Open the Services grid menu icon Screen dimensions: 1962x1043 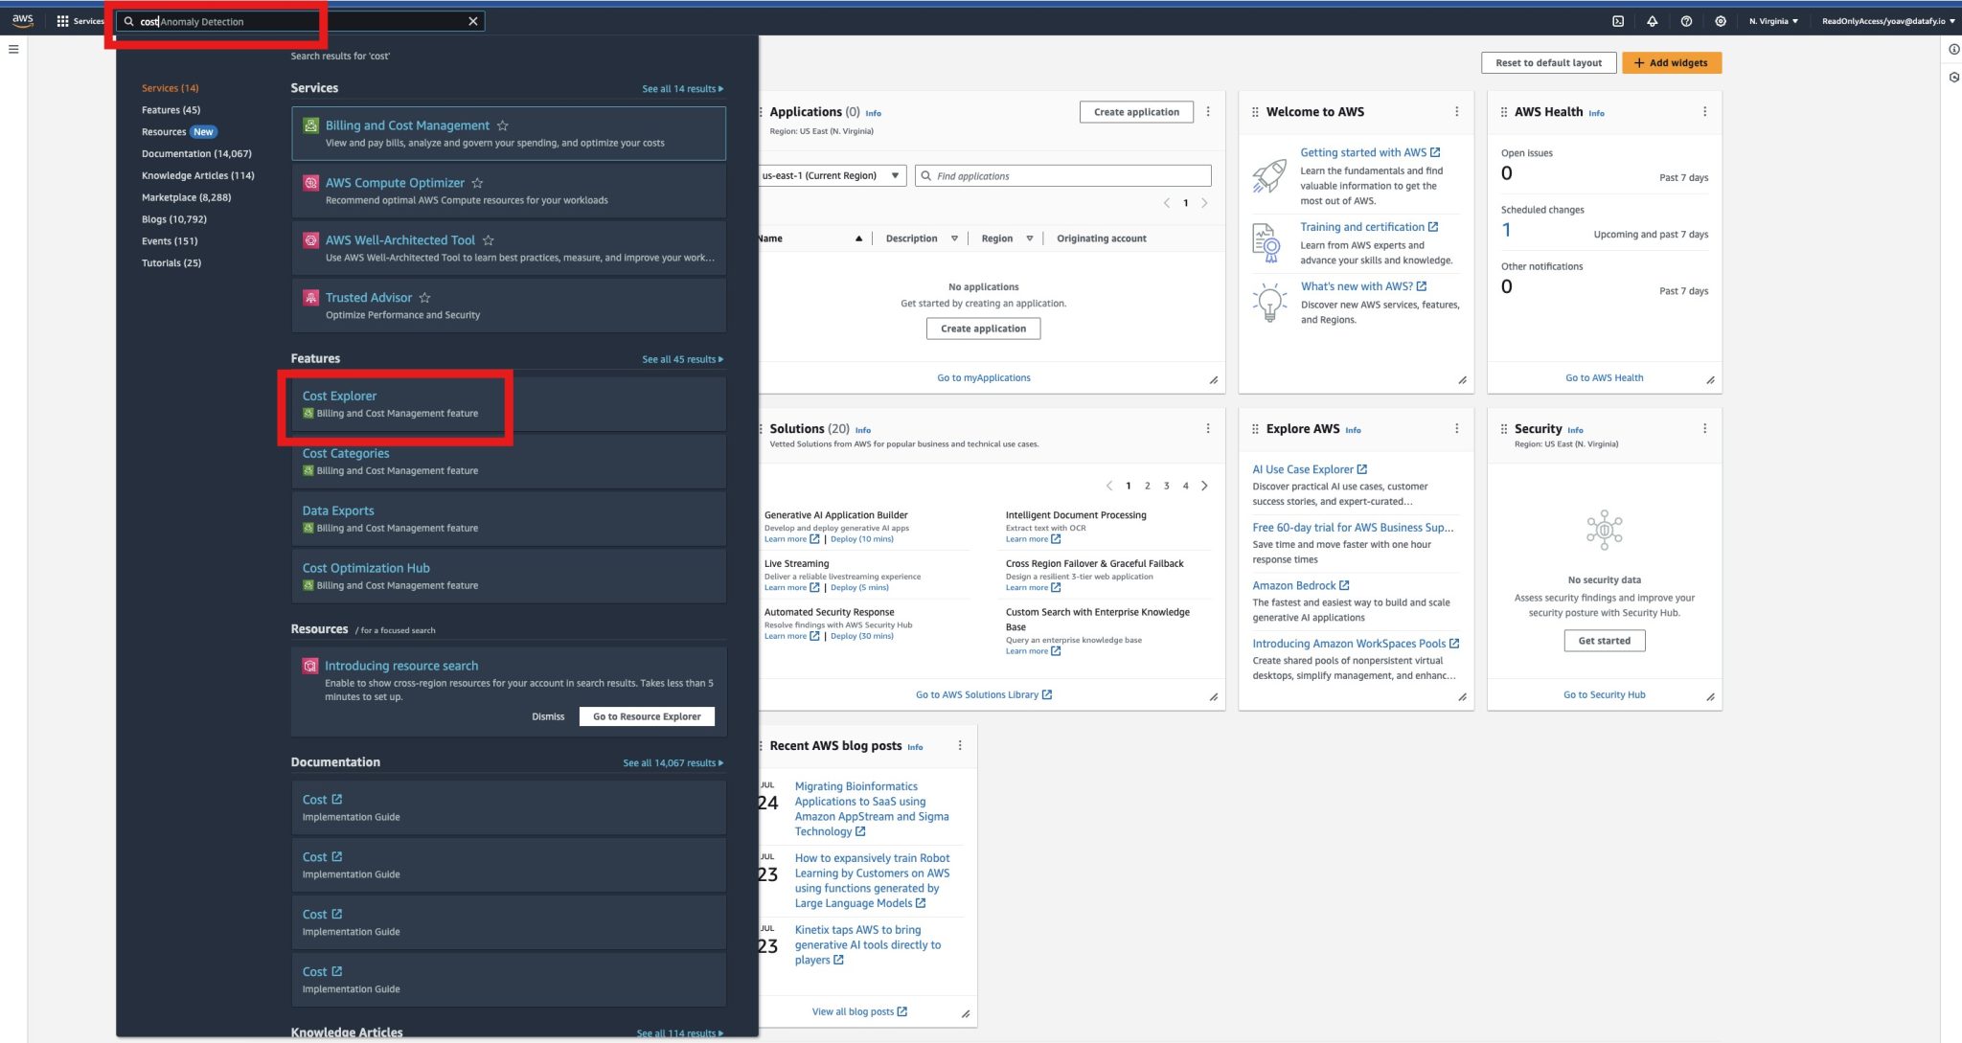point(61,20)
